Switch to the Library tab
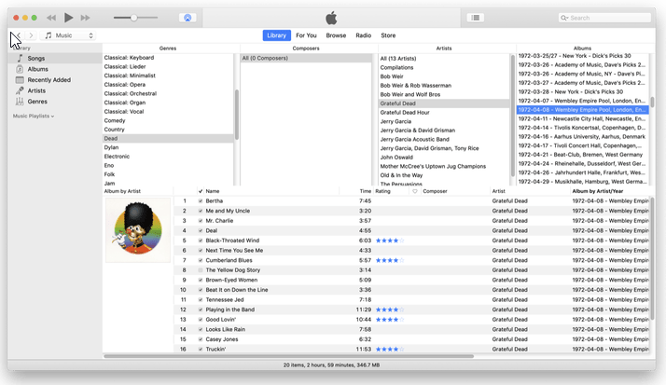 276,35
